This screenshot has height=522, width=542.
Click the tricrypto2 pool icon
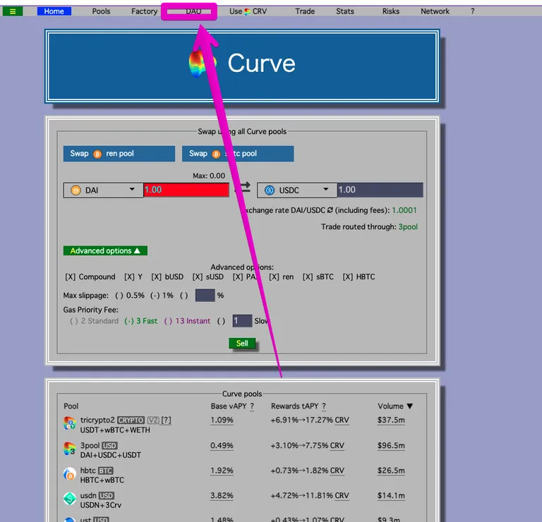coord(69,423)
